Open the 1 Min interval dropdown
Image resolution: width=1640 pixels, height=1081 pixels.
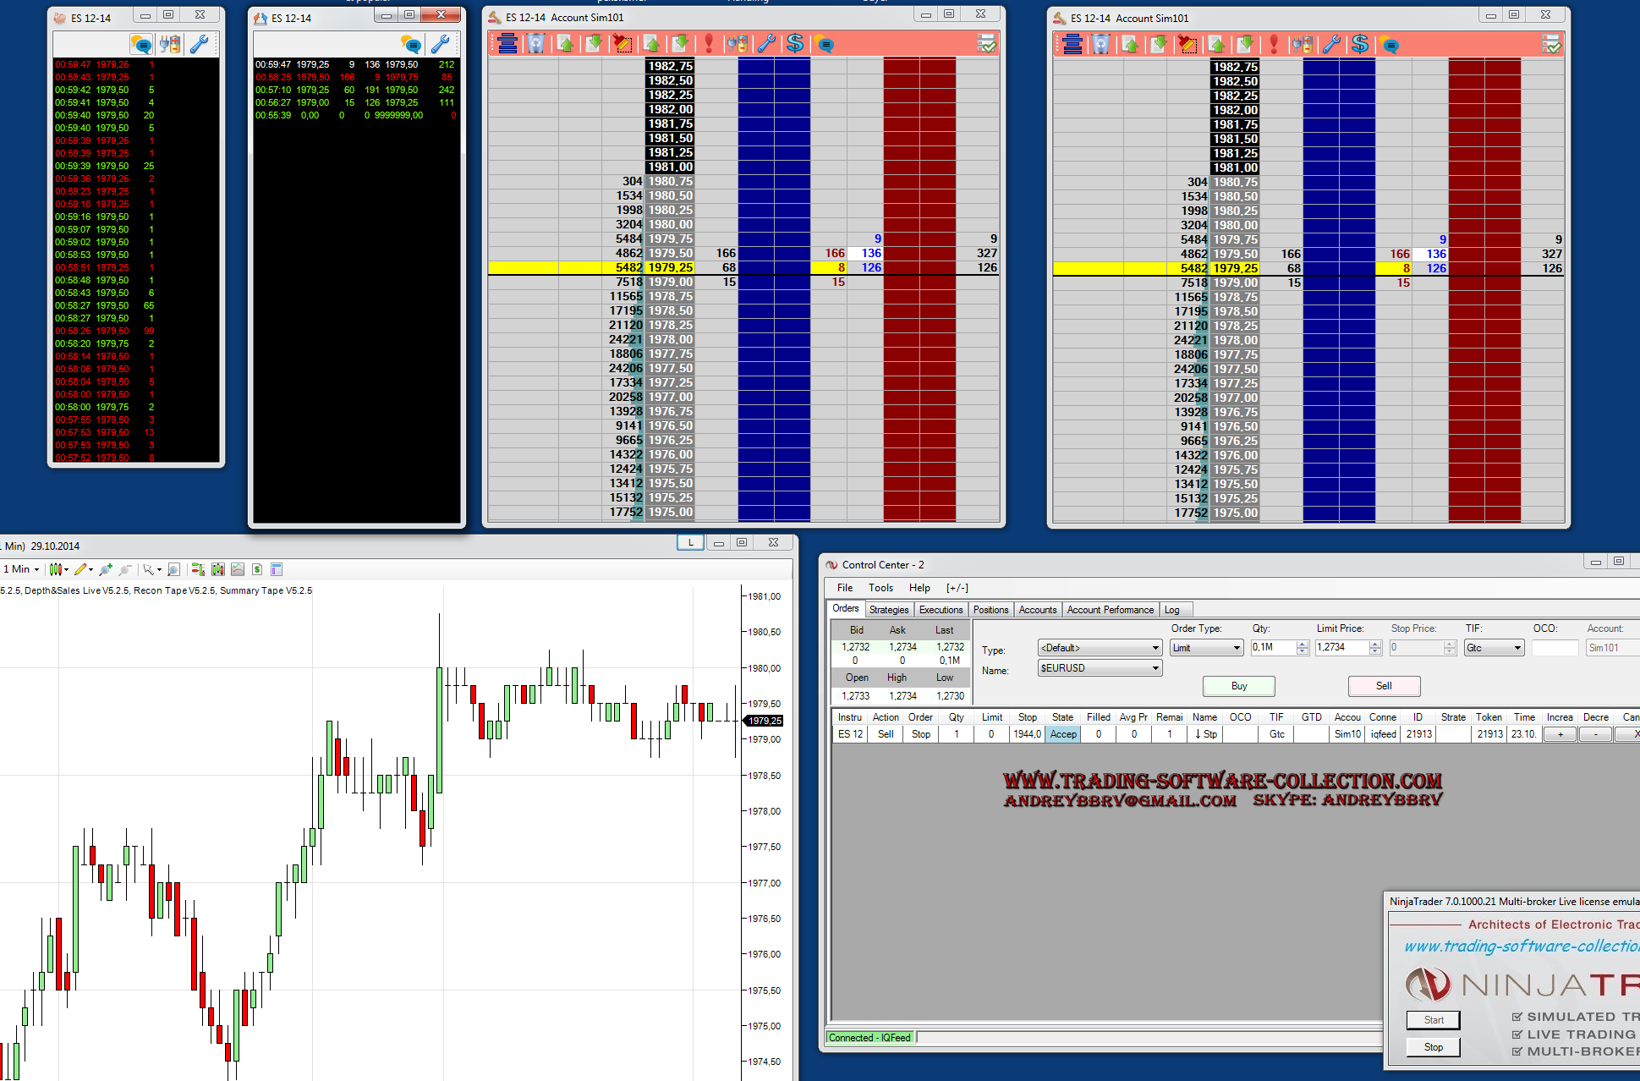pos(22,569)
